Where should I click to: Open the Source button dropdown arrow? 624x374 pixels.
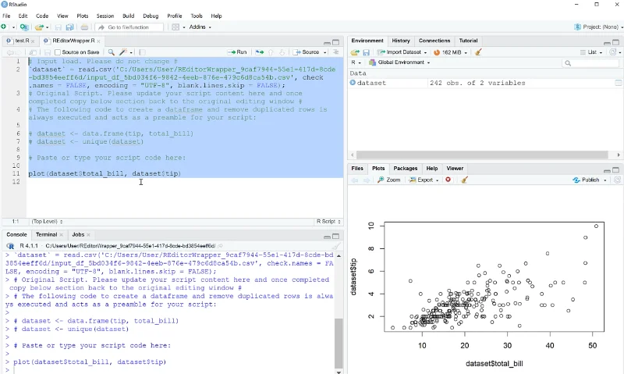coord(325,52)
